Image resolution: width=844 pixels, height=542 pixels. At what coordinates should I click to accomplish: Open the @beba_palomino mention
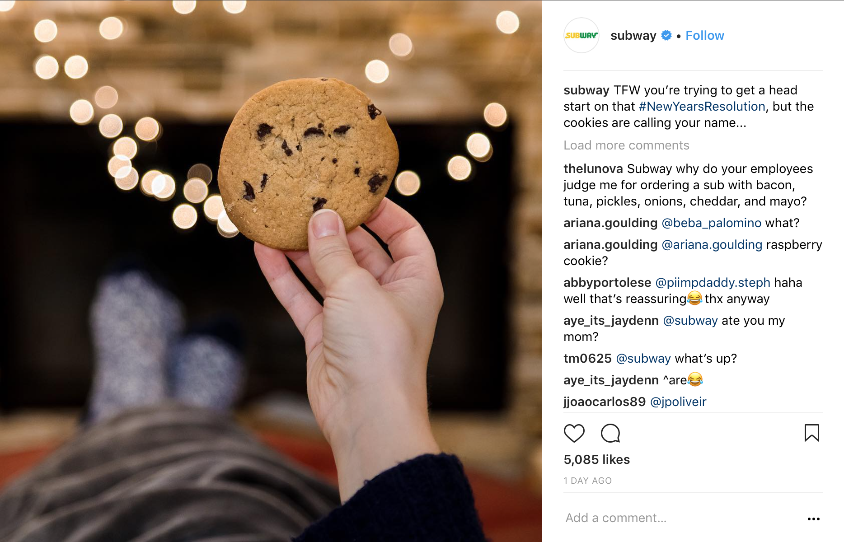(x=711, y=223)
